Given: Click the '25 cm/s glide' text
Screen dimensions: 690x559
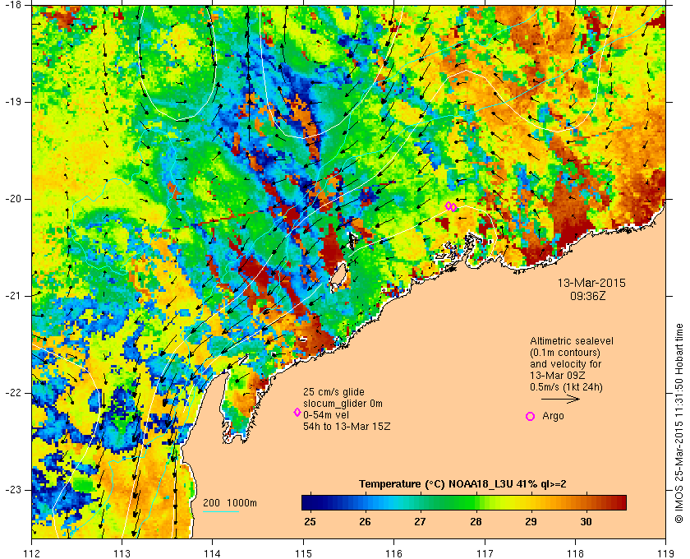Looking at the screenshot, I should tap(333, 392).
